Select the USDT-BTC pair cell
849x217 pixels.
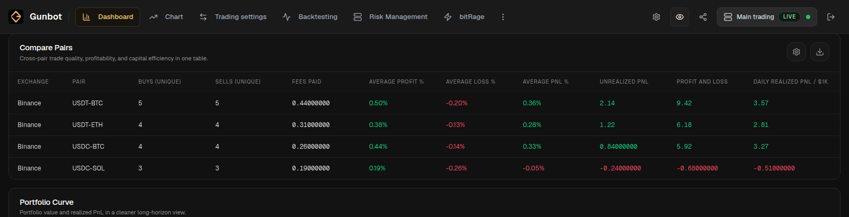tap(88, 103)
